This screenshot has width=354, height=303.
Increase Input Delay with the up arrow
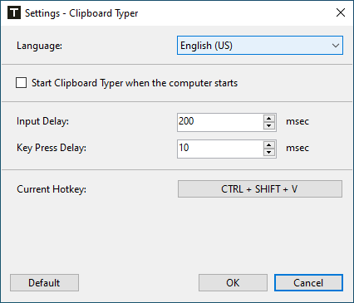(269, 119)
